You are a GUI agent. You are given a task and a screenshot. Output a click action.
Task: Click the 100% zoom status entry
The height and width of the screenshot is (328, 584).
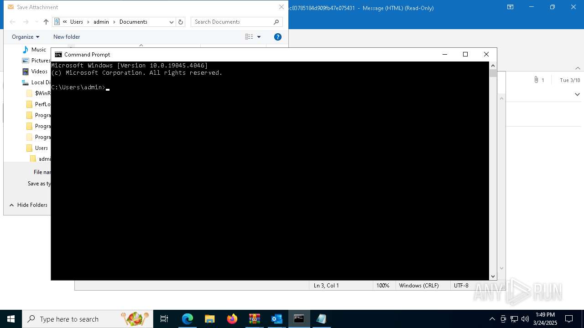383,286
